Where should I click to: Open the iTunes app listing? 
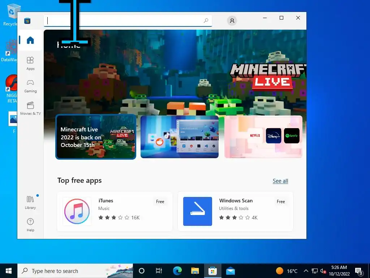(115, 211)
